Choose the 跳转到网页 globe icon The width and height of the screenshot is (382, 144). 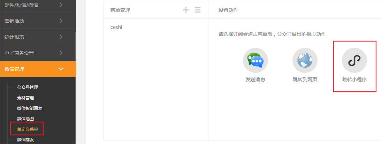(305, 60)
